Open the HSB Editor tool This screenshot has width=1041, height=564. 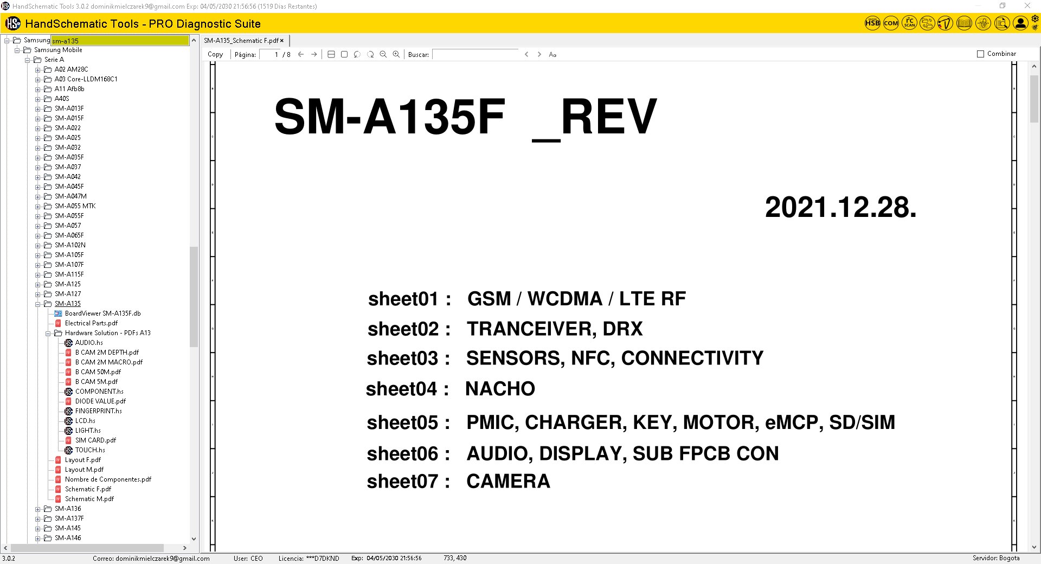(x=872, y=23)
